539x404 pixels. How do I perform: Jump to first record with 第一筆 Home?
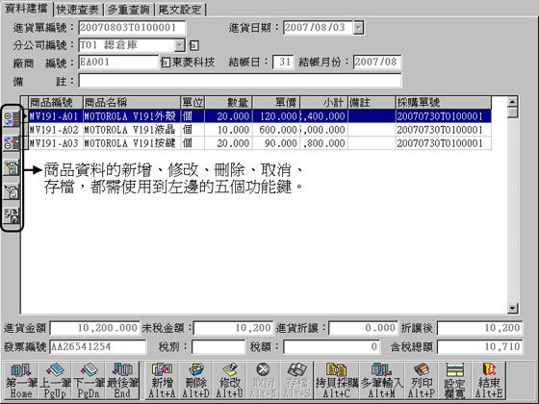pyautogui.click(x=21, y=381)
